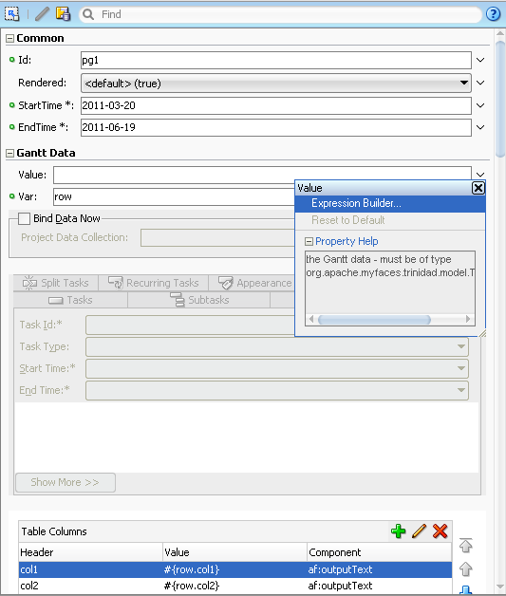Open the Start Time dropdown
The image size is (506, 596).
point(460,368)
